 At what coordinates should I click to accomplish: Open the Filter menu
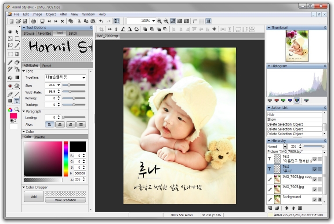coord(63,14)
